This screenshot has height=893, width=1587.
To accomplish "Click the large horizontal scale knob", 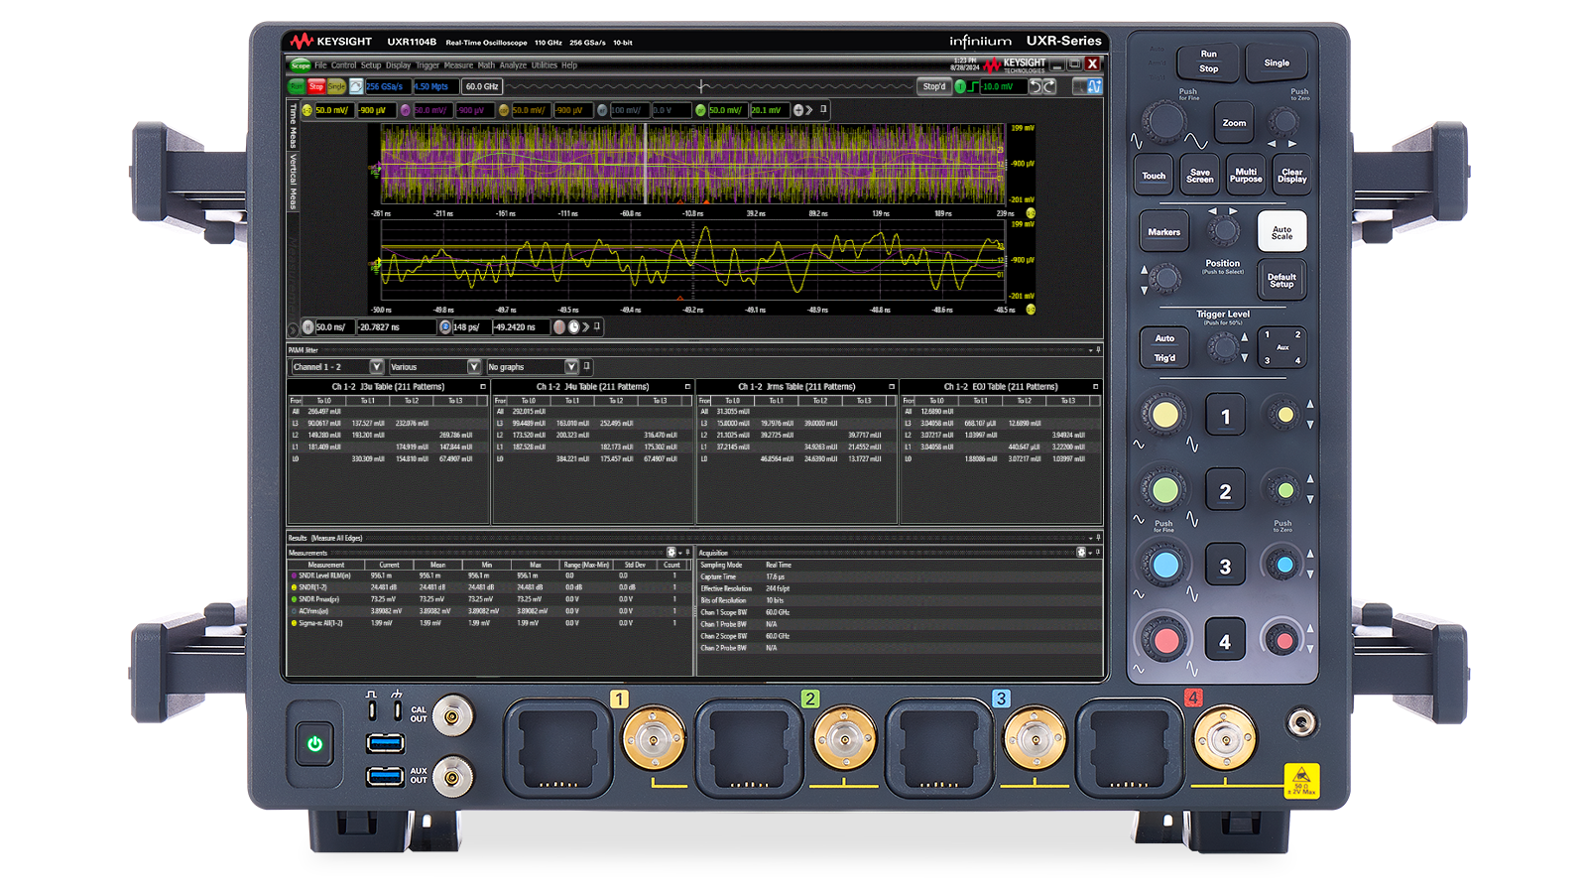I will pos(1162,121).
